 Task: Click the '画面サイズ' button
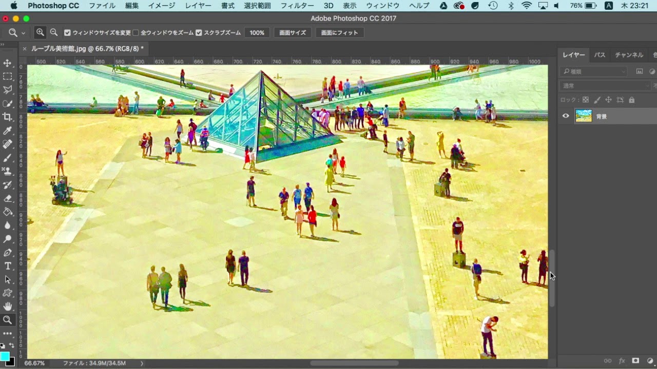coord(293,32)
